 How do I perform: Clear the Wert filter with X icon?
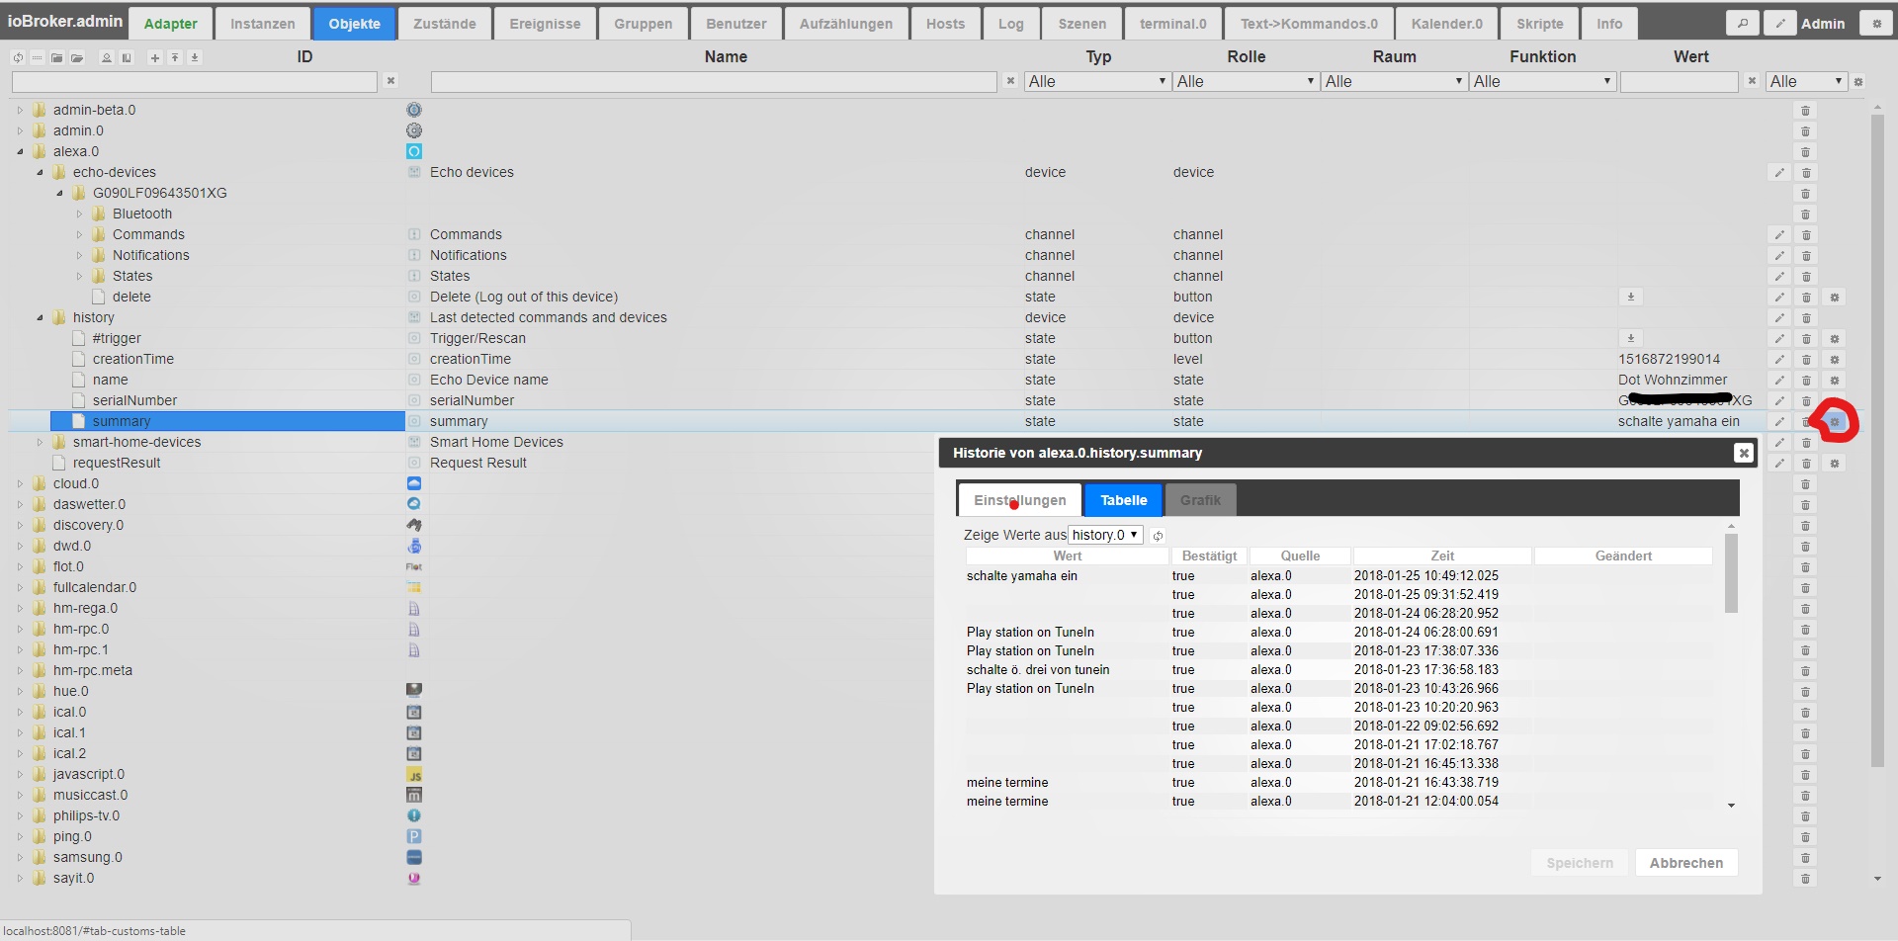1752,81
